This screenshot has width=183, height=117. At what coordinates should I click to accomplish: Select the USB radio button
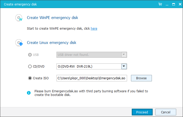30,55
